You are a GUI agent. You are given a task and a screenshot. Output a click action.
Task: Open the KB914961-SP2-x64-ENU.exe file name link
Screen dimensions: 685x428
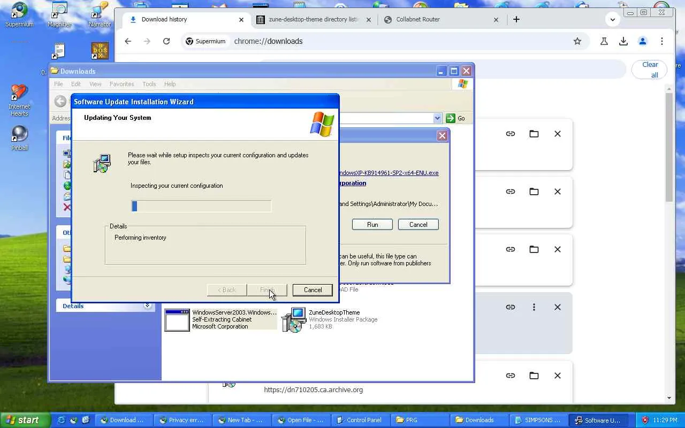(x=389, y=173)
